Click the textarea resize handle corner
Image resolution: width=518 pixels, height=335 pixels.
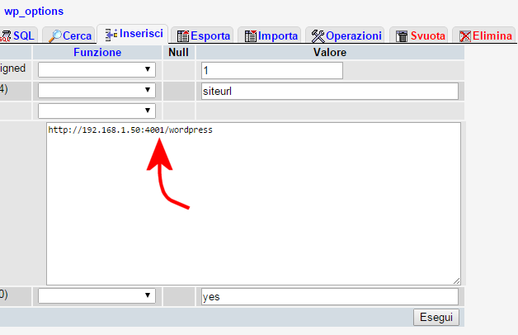click(456, 281)
